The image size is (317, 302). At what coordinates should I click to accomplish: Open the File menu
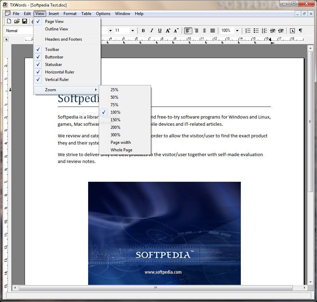tap(16, 14)
